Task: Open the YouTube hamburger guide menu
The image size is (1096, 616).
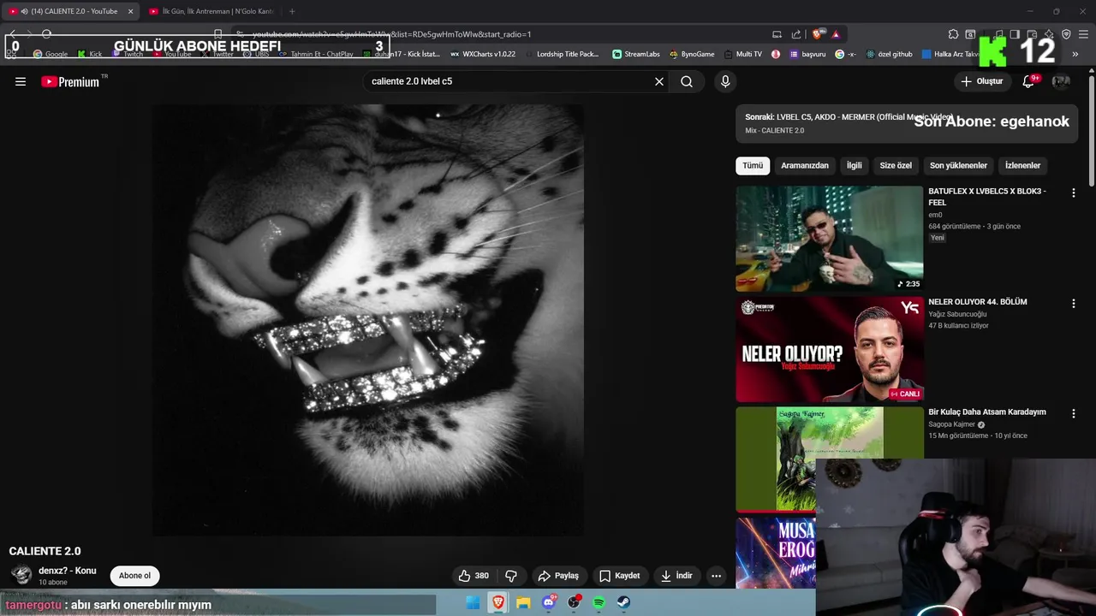Action: pos(21,81)
